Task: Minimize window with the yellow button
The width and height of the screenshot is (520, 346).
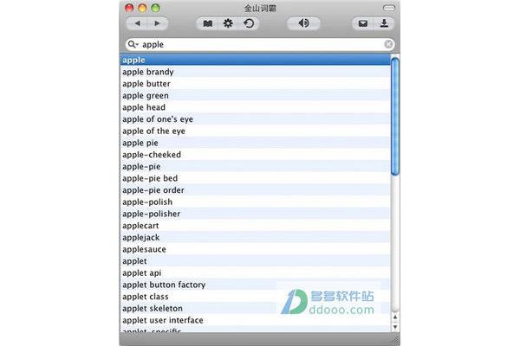Action: coord(142,8)
